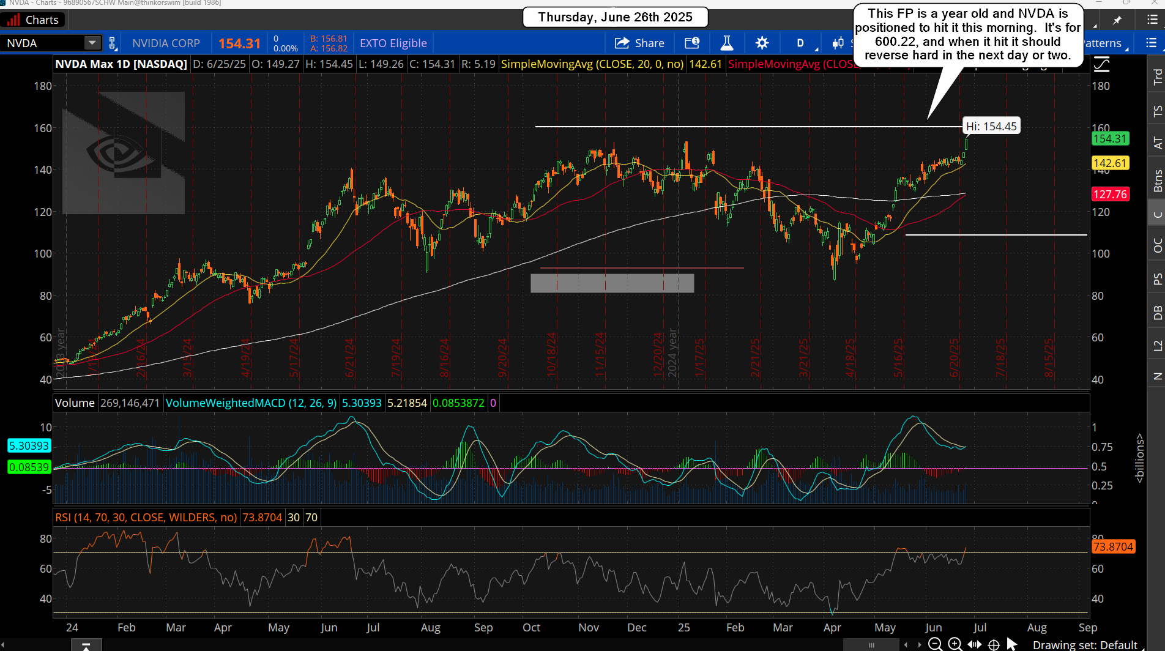Open the Trd sidebar tab
The width and height of the screenshot is (1165, 651).
point(1157,76)
